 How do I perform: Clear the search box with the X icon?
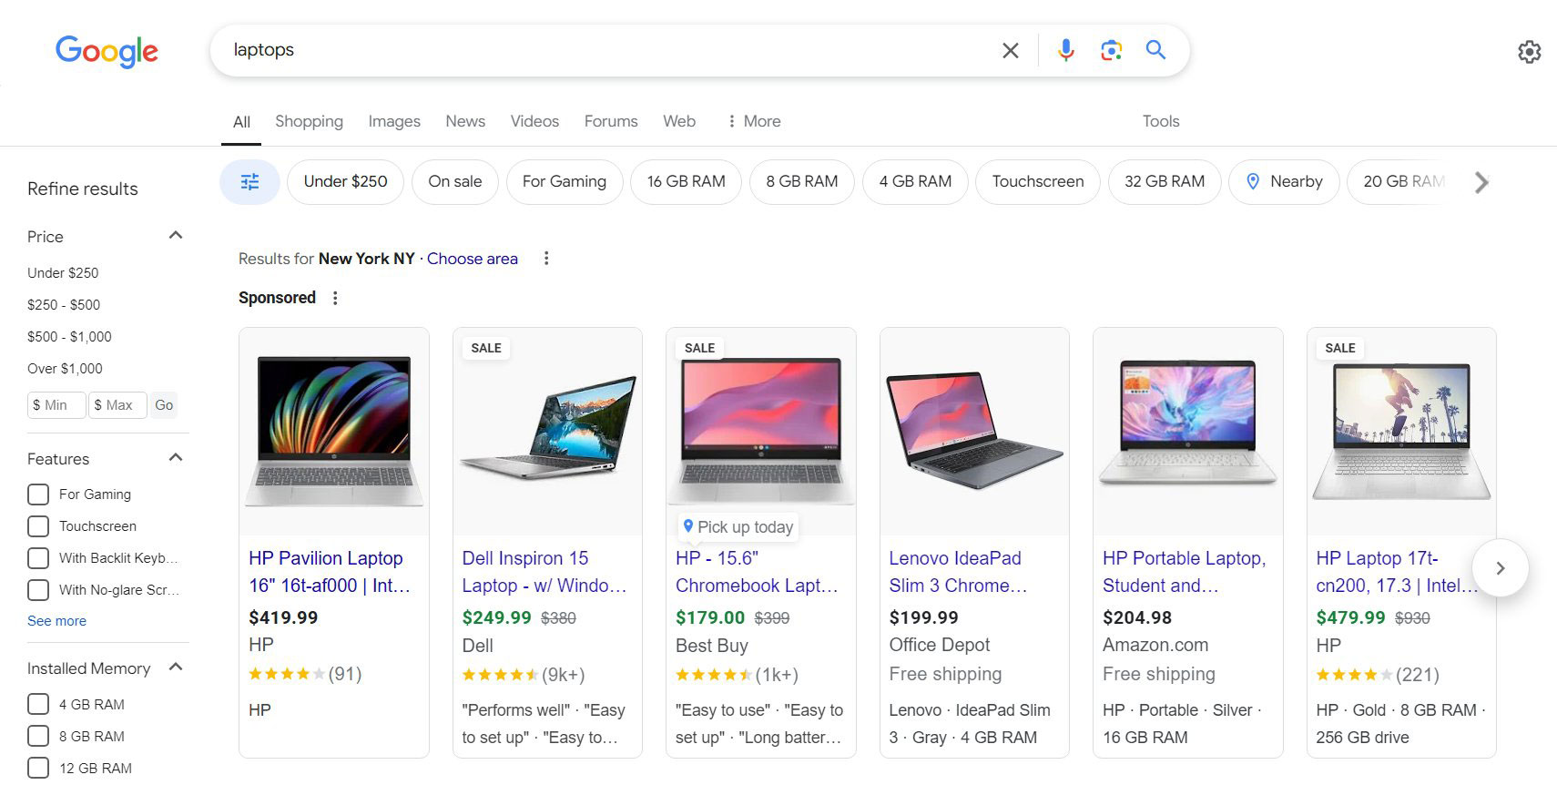1010,50
